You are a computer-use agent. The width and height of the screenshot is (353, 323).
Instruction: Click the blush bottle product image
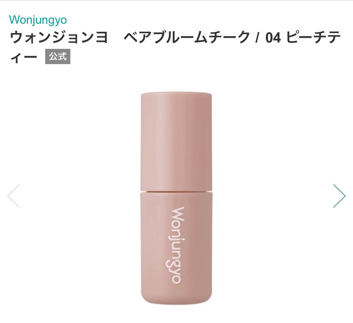point(176,198)
